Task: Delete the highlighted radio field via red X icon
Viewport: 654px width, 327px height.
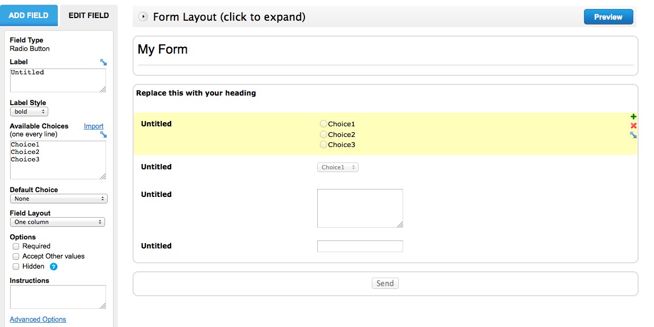Action: click(x=633, y=125)
